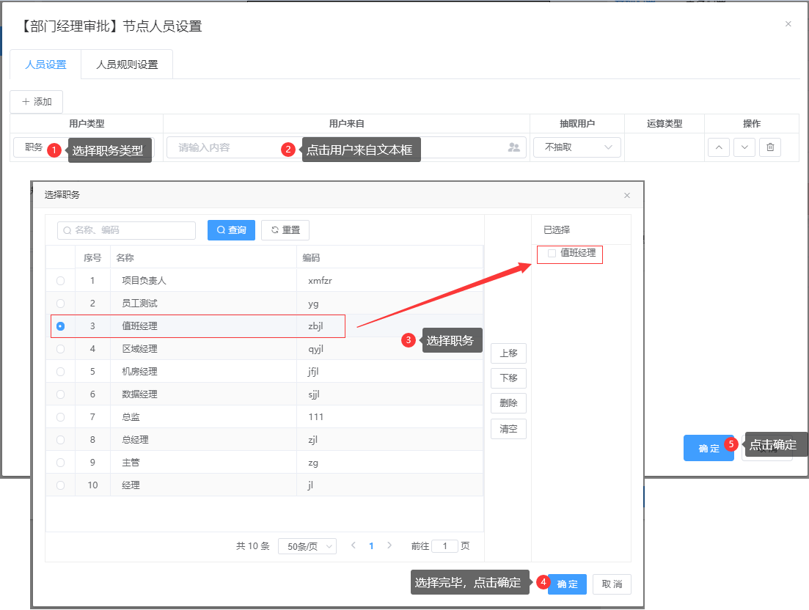The image size is (809, 610).
Task: Select radio button for 员工测试
Action: click(x=60, y=304)
